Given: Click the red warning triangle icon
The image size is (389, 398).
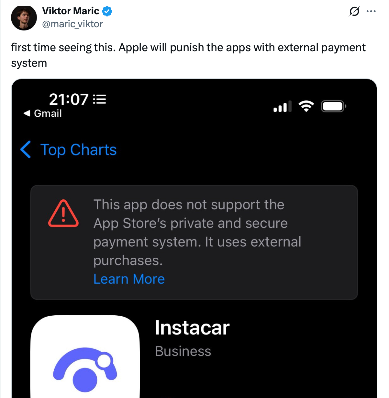Looking at the screenshot, I should coord(63,214).
